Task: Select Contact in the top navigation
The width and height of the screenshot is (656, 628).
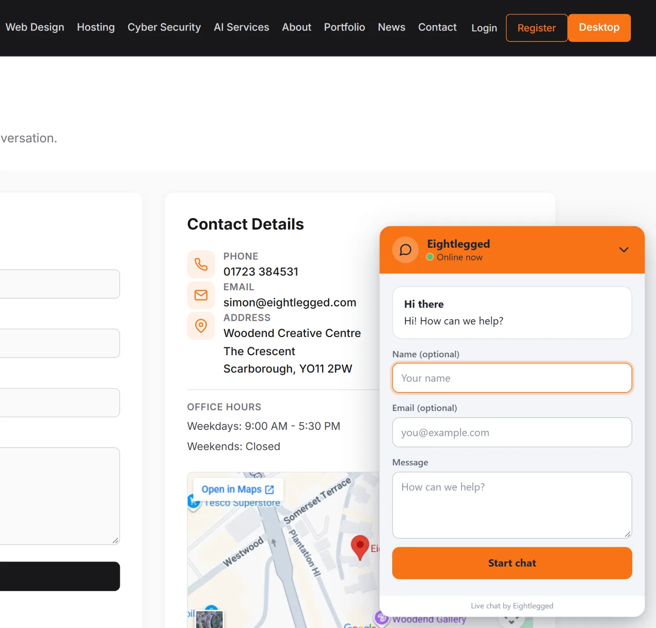Action: [437, 27]
